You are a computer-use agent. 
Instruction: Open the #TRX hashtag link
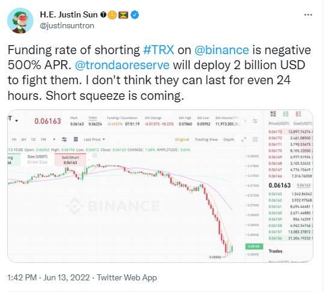[x=159, y=50]
